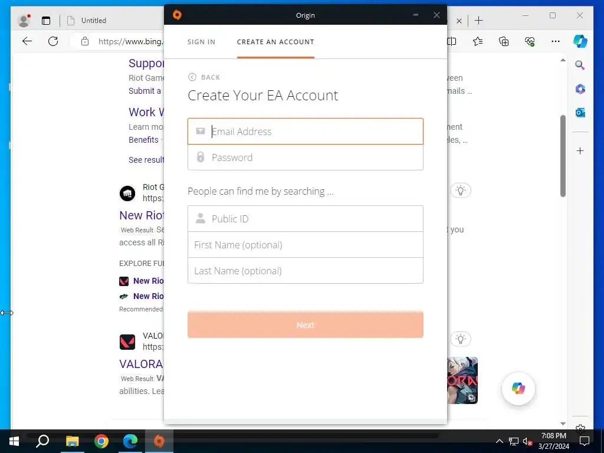This screenshot has width=604, height=453.
Task: Refresh the page in Edge
Action: [x=53, y=41]
